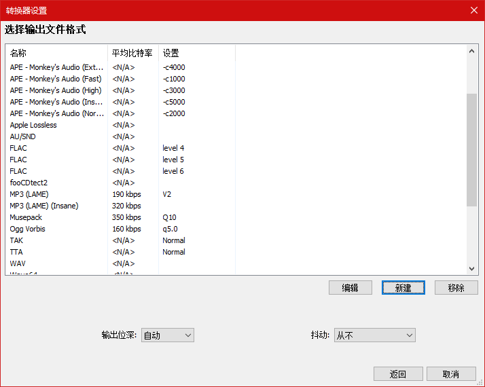Click the 取消 button
The image size is (485, 387).
(x=450, y=374)
